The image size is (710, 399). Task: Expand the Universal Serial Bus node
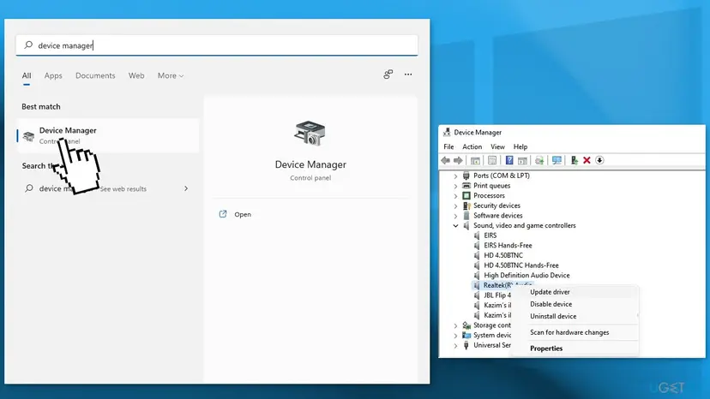(x=455, y=345)
